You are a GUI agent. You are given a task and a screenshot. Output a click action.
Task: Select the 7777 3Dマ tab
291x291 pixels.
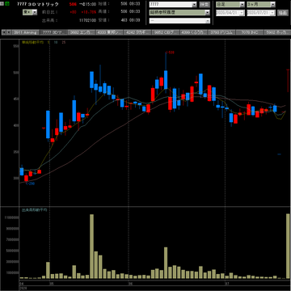tap(53, 32)
